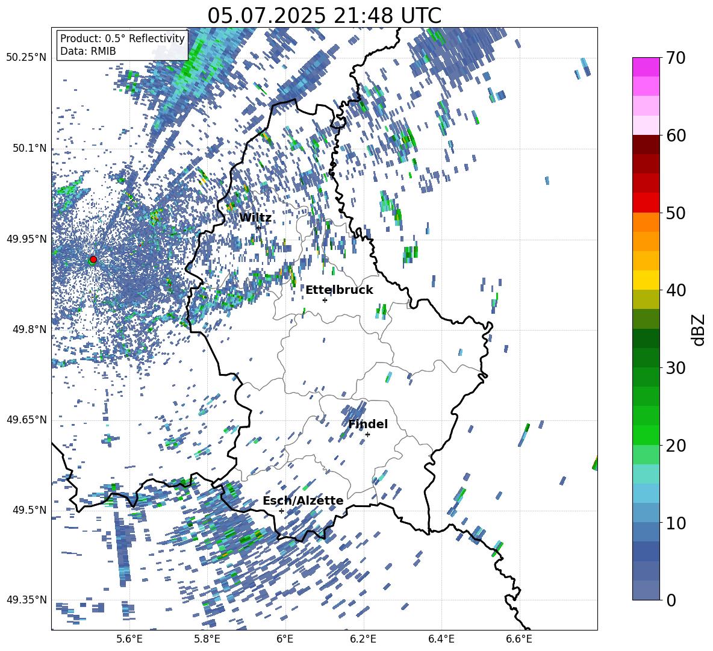This screenshot has width=713, height=651.
Task: Click the 50.1°N latitude label
Action: click(30, 148)
